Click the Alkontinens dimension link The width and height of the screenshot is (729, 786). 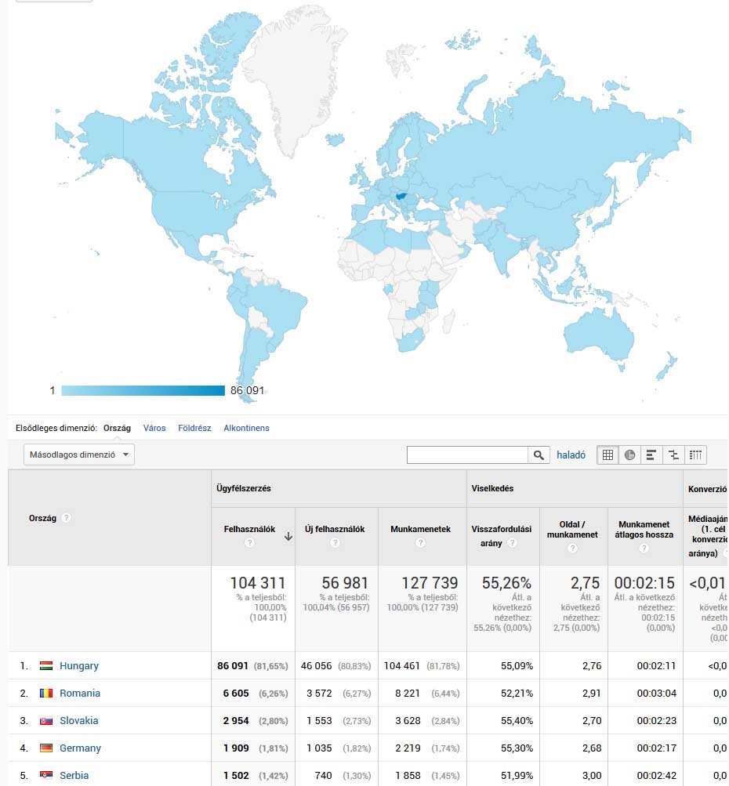[x=246, y=428]
